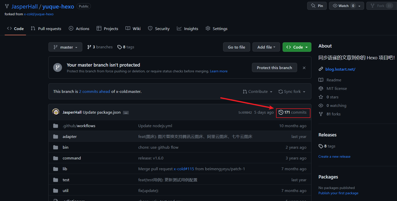Click the fork icon beside JasperHall
This screenshot has height=201, width=397.
(x=7, y=6)
